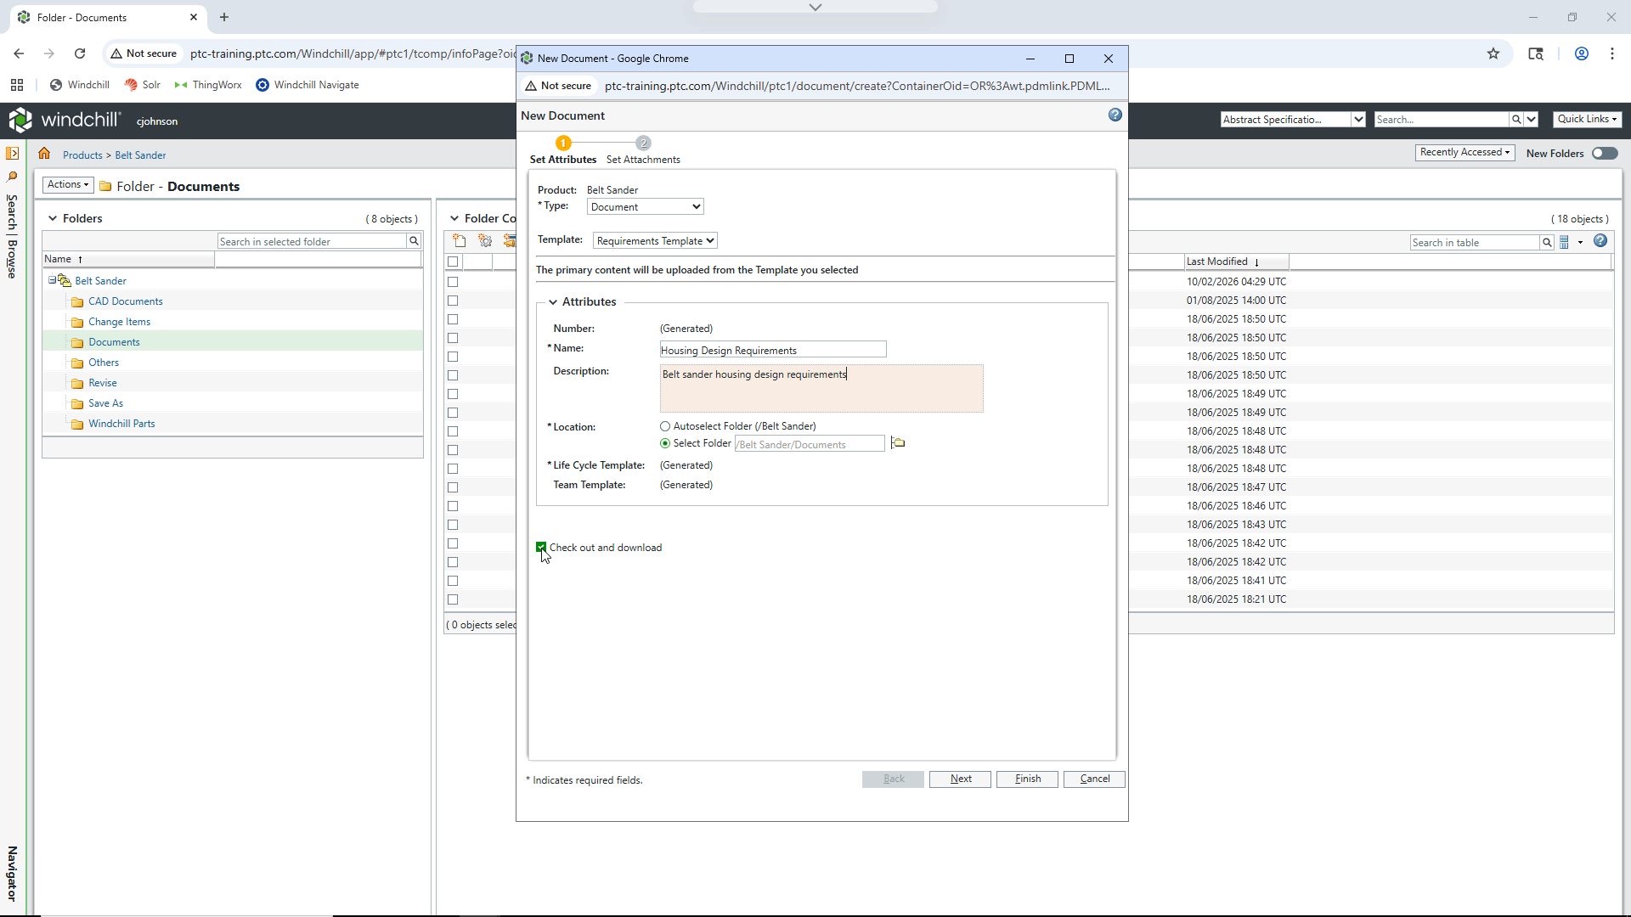Click search magnifier in Folders panel
Image resolution: width=1631 pixels, height=917 pixels.
pyautogui.click(x=414, y=241)
